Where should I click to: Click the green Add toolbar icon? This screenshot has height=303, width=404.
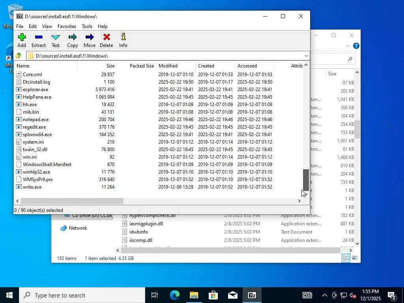[x=22, y=37]
